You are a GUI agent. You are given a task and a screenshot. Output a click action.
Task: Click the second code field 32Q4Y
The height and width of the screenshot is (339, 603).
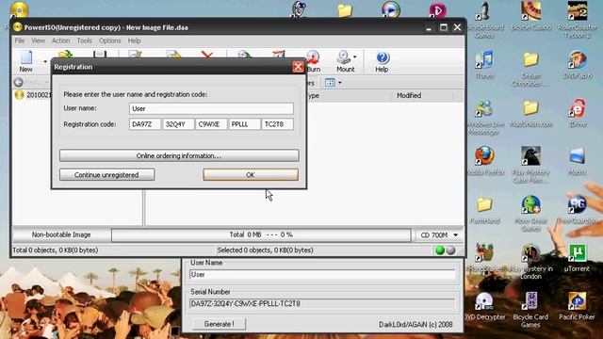(x=178, y=124)
